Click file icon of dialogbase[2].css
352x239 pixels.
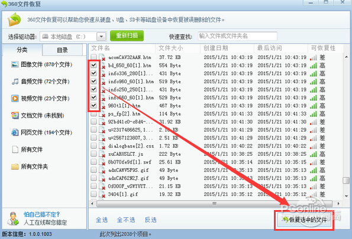pyautogui.click(x=102, y=146)
